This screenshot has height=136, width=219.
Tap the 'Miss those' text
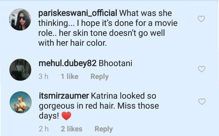(x=138, y=106)
